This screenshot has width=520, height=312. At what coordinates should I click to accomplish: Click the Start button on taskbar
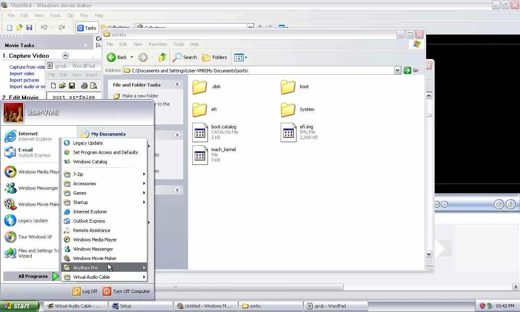tap(19, 306)
